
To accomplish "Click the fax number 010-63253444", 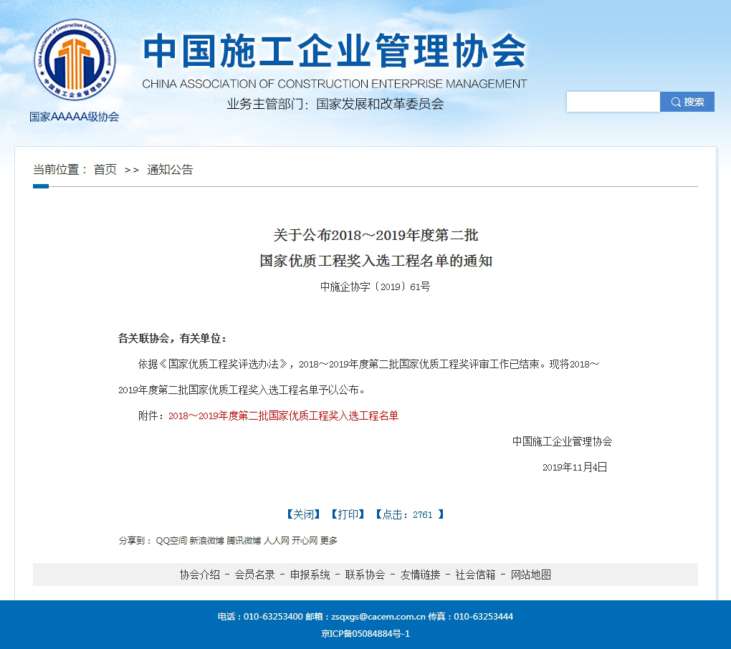I will click(484, 616).
